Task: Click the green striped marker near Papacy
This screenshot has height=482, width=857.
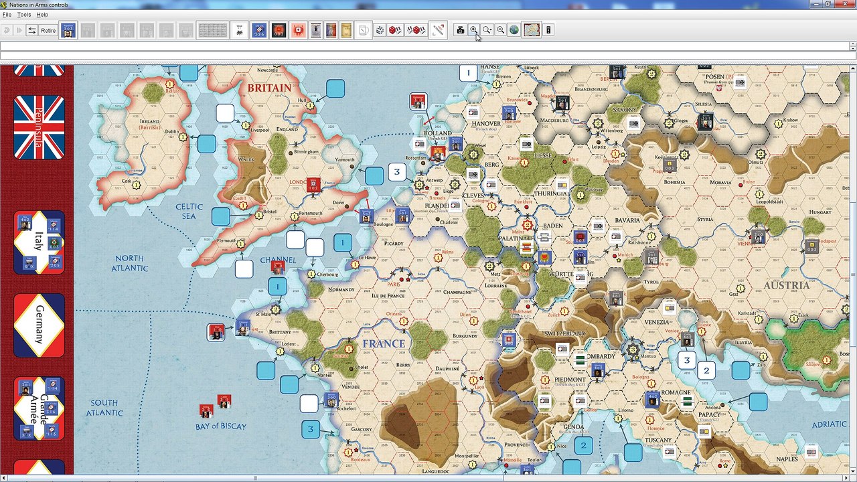Action: [686, 402]
